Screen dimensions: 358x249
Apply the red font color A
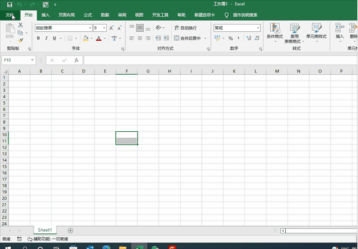pos(98,38)
